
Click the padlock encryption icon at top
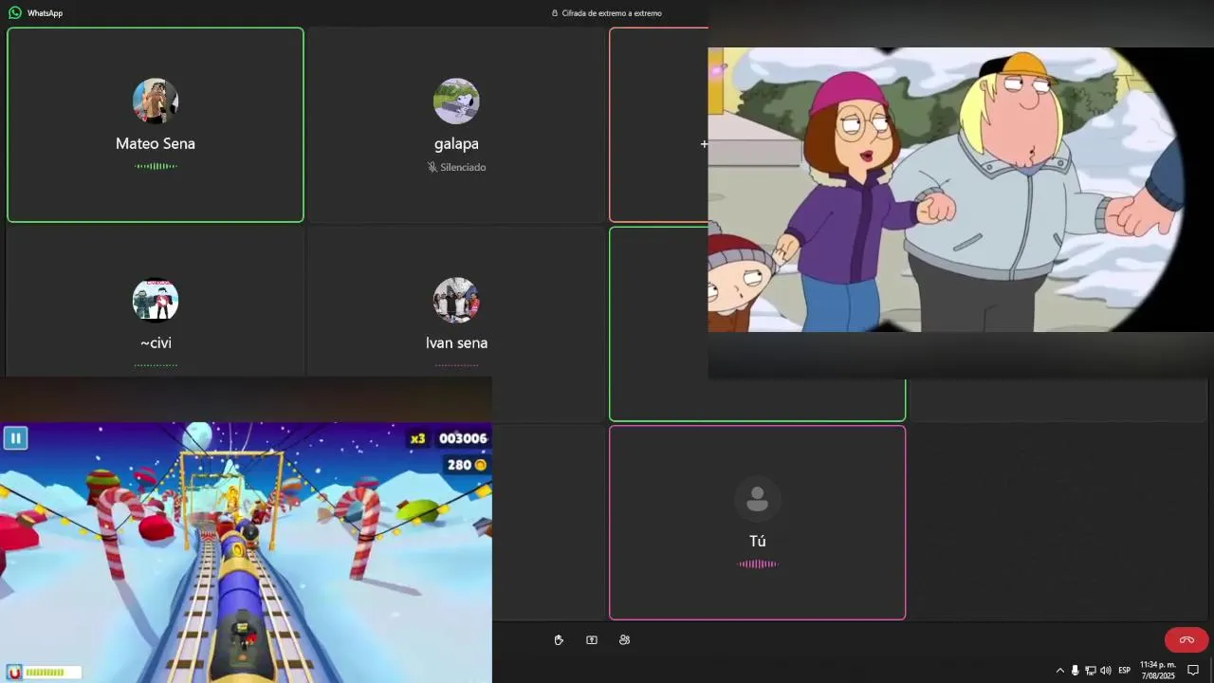click(555, 13)
